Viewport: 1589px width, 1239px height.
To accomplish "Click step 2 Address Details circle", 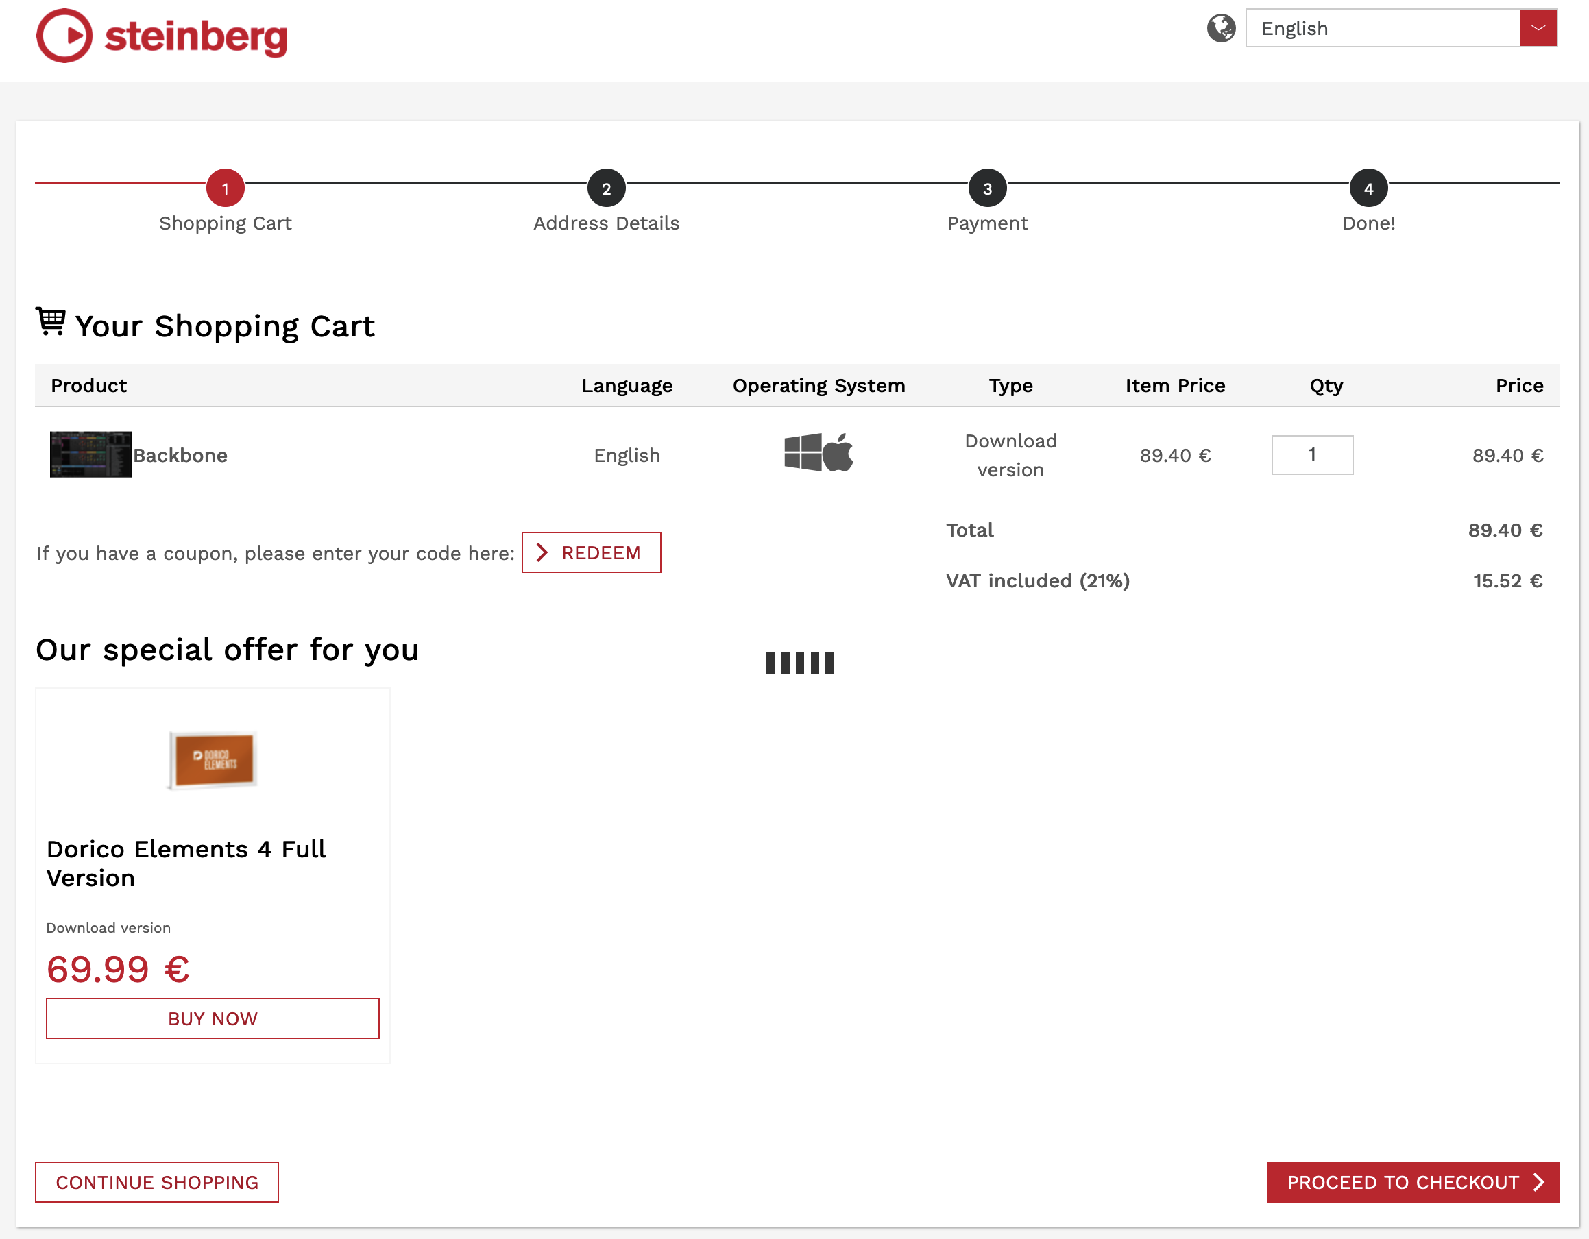I will pyautogui.click(x=606, y=188).
